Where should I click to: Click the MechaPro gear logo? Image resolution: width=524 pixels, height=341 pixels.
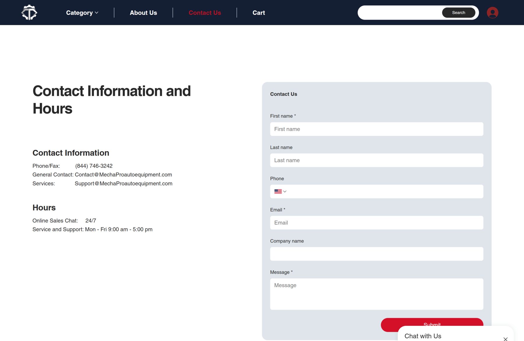pyautogui.click(x=29, y=13)
